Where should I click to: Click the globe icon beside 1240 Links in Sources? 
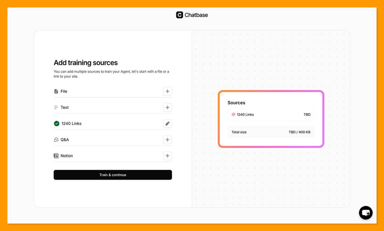pyautogui.click(x=233, y=115)
